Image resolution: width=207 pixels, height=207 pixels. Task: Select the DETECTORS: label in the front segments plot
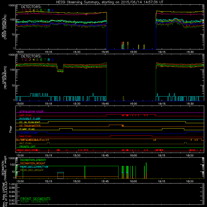(31, 7)
